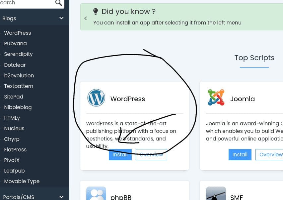Select SitePad in the left menu

pos(14,97)
